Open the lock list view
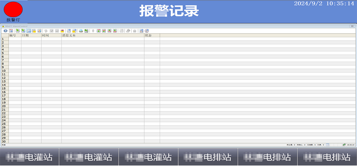The height and width of the screenshot is (166, 357). [x=34, y=31]
